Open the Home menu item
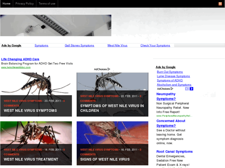Screen dimensions: 225x168 click(6, 4)
